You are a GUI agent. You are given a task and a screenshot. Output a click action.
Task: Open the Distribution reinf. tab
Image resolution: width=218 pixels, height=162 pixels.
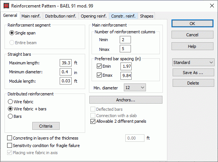tap(61, 16)
